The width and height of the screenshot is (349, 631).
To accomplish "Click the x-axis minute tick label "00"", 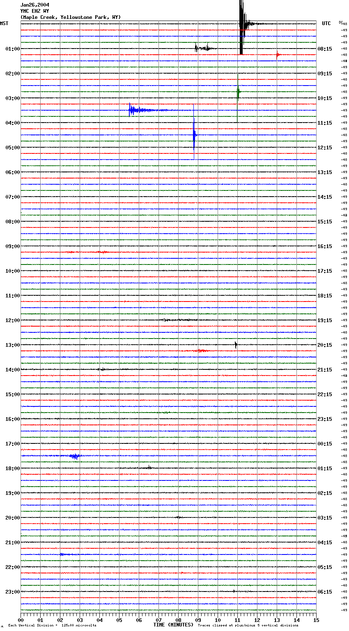I will (x=21, y=620).
